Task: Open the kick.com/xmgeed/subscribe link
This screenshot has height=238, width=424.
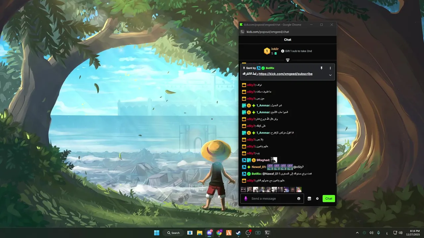Action: pyautogui.click(x=286, y=74)
